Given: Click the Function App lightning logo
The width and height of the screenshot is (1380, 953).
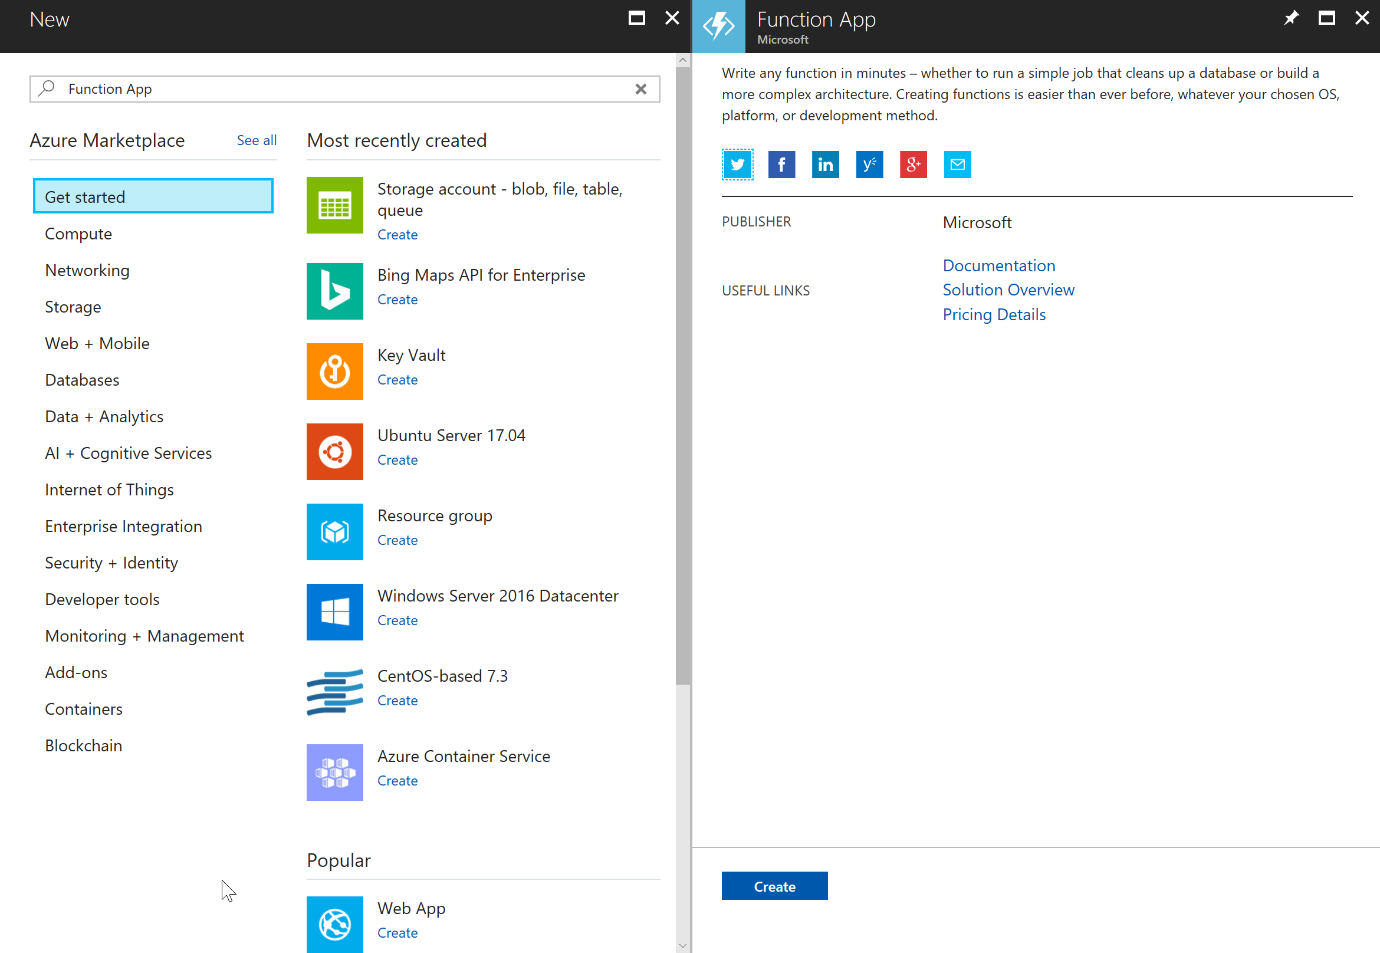Looking at the screenshot, I should click(x=718, y=27).
